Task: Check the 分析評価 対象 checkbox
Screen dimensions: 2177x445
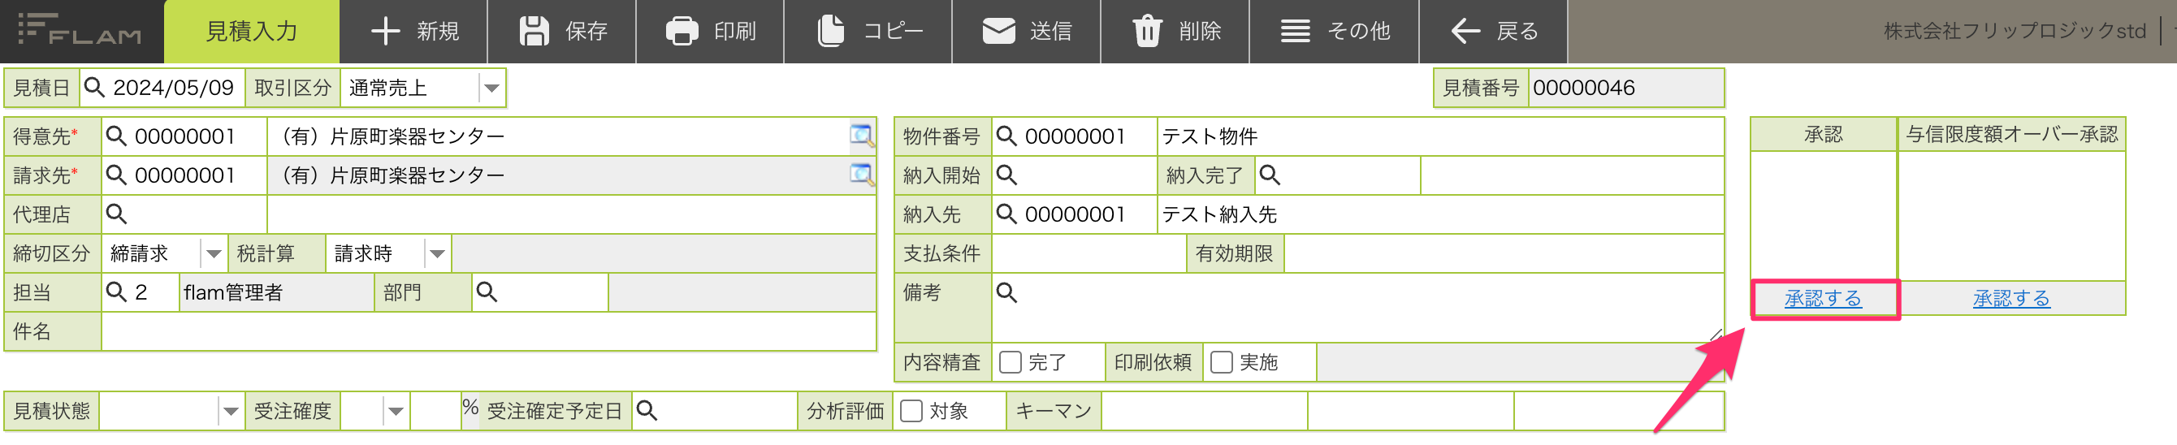Action: (x=911, y=411)
